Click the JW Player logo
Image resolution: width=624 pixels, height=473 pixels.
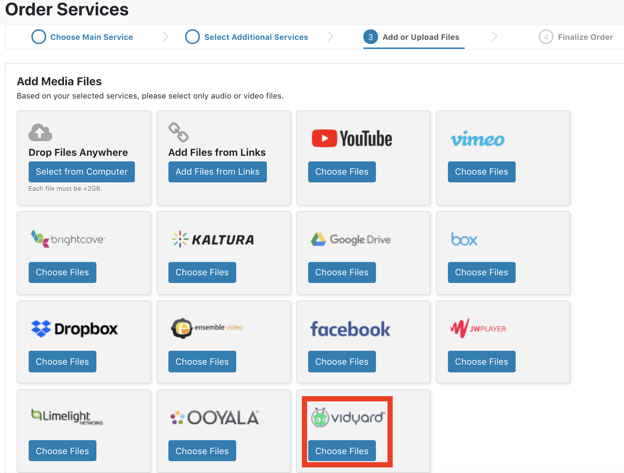point(478,328)
